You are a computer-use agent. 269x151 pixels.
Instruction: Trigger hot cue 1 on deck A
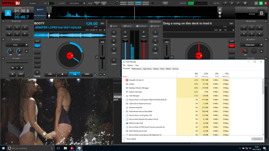(9, 27)
